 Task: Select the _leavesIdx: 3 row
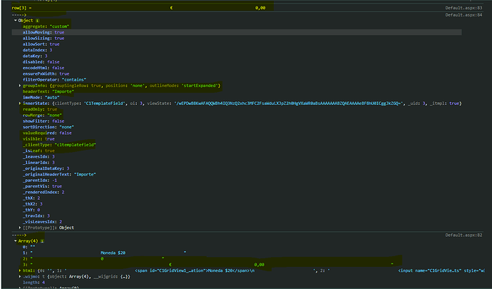(x=39, y=157)
